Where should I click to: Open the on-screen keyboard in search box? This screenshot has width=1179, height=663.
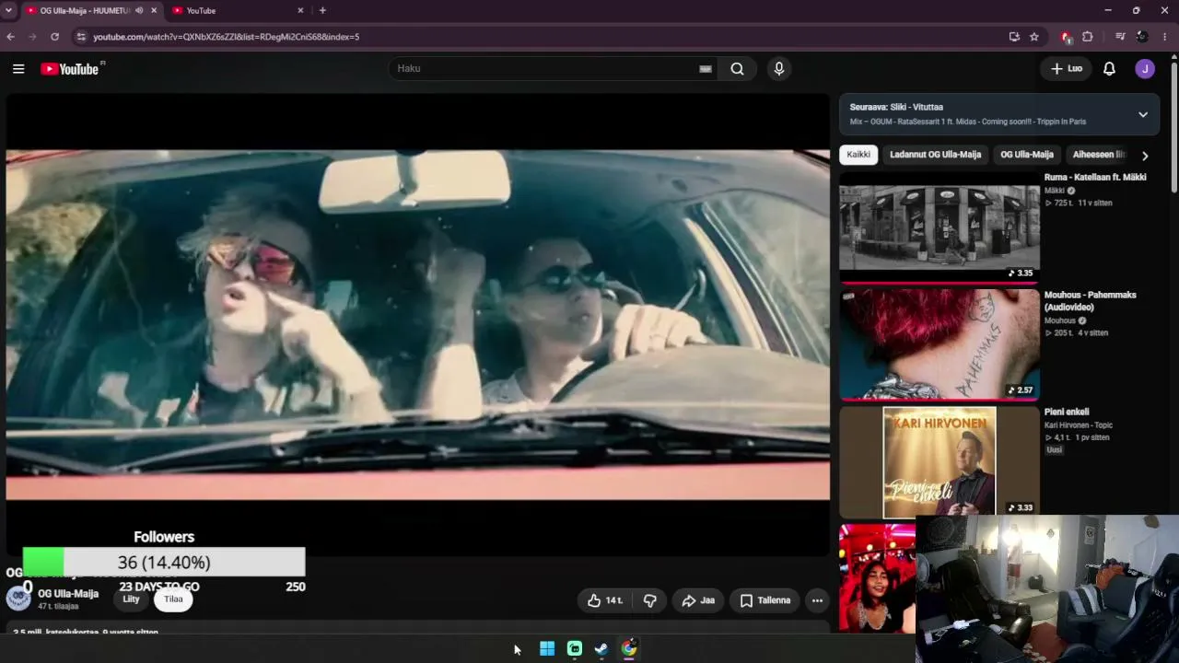(x=706, y=69)
